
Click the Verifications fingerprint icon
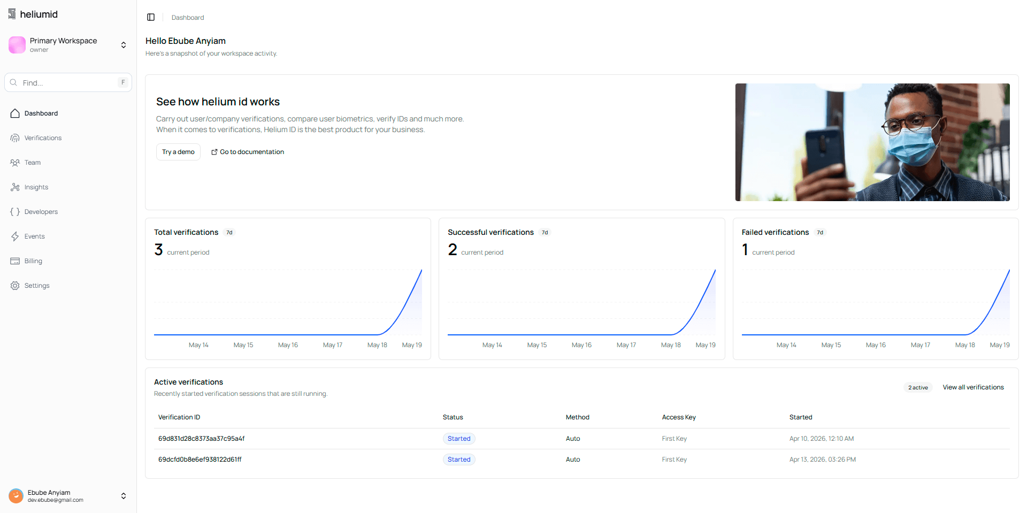click(x=15, y=138)
